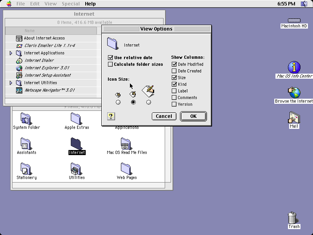Select the Netscape Navigator 3.01 icon

tap(19, 90)
